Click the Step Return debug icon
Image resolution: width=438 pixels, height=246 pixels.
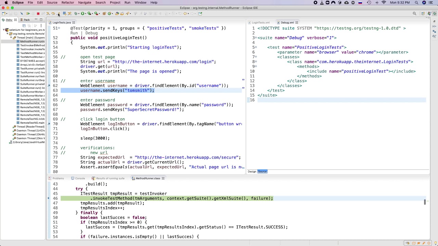tap(58, 14)
